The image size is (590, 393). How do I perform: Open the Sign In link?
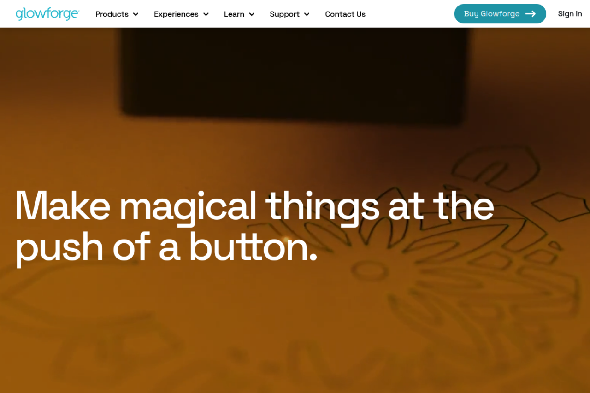(570, 14)
